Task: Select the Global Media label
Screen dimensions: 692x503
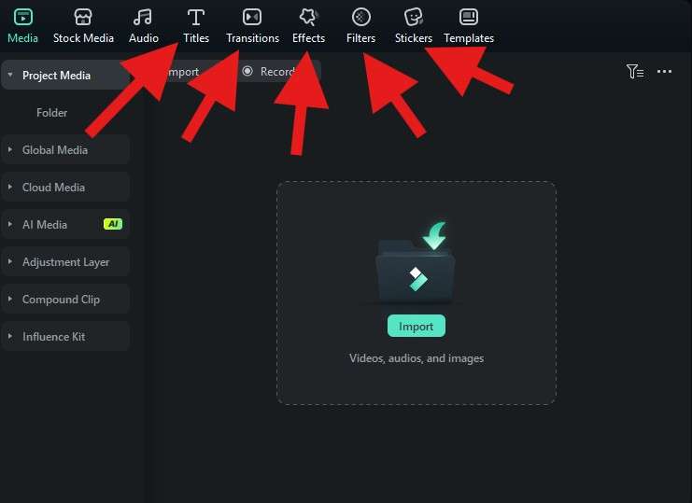Action: point(55,150)
